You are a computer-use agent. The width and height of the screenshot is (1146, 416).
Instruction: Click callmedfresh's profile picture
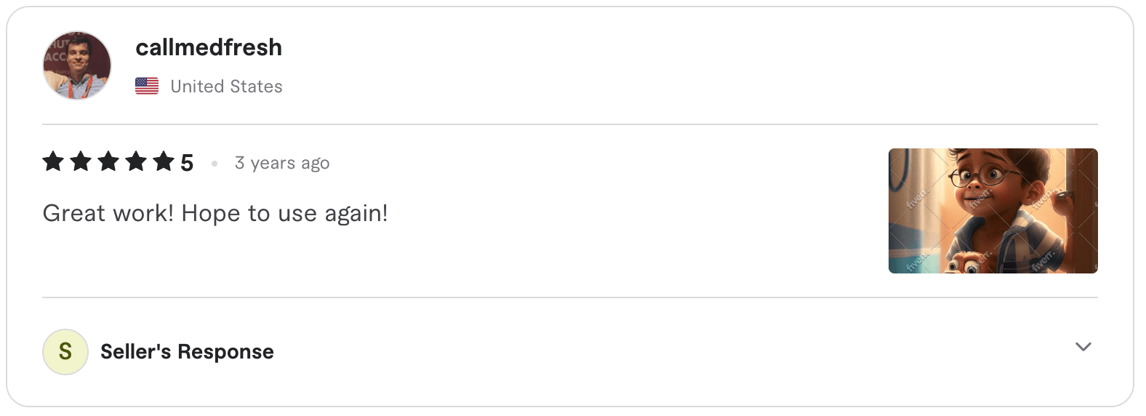pyautogui.click(x=77, y=65)
